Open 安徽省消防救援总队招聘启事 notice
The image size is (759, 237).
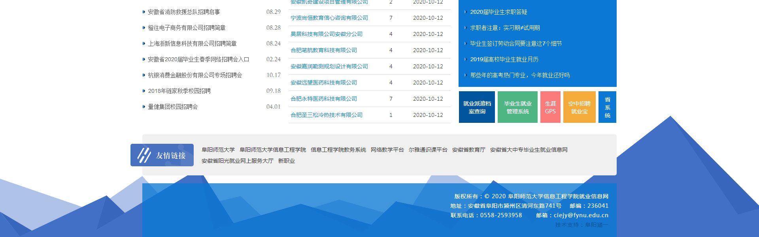[x=184, y=12]
